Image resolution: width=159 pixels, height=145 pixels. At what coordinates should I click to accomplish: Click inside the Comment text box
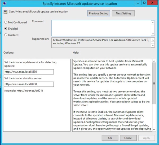point(101,28)
